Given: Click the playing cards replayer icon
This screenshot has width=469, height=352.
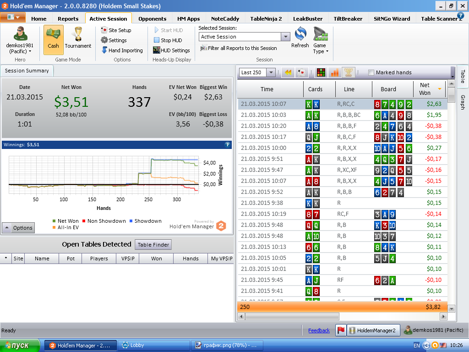Looking at the screenshot, I should tap(301, 72).
